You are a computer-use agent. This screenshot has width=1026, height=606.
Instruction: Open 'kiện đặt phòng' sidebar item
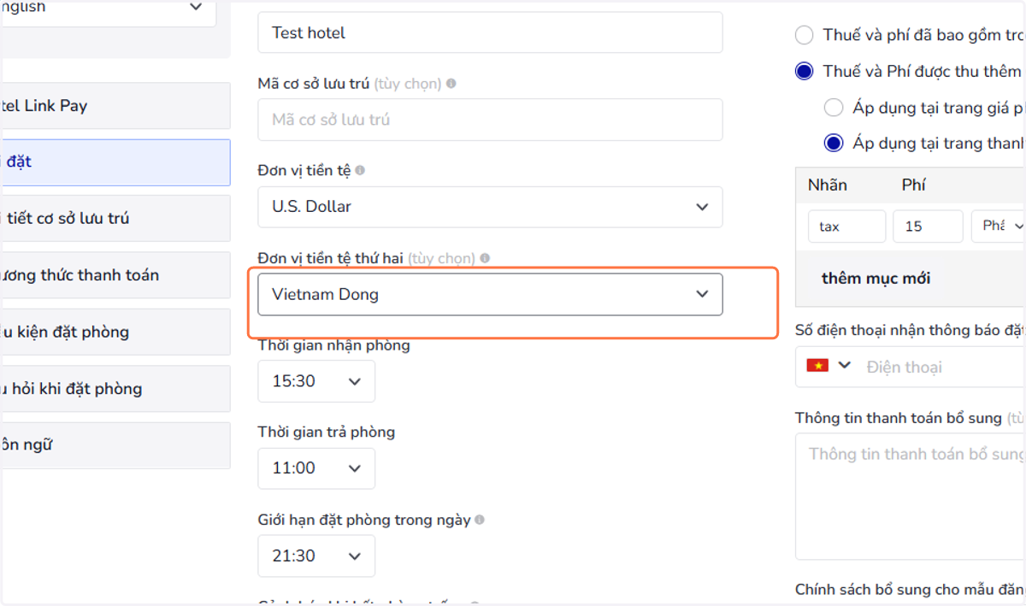point(115,332)
